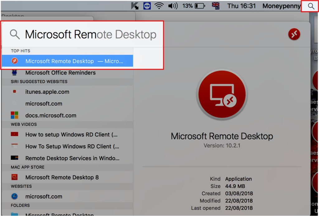Open the volume control in the menu bar
This screenshot has width=319, height=216.
[173, 6]
